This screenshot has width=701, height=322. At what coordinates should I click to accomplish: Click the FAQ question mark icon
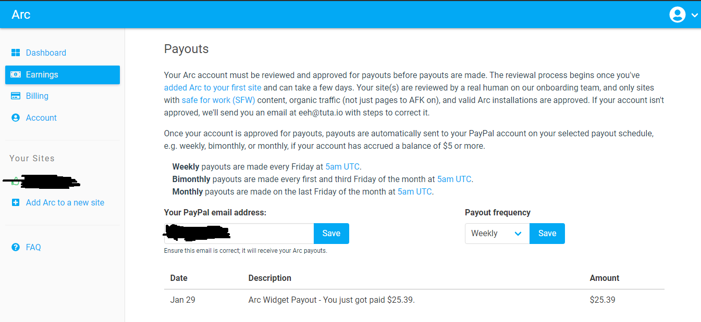tap(16, 247)
